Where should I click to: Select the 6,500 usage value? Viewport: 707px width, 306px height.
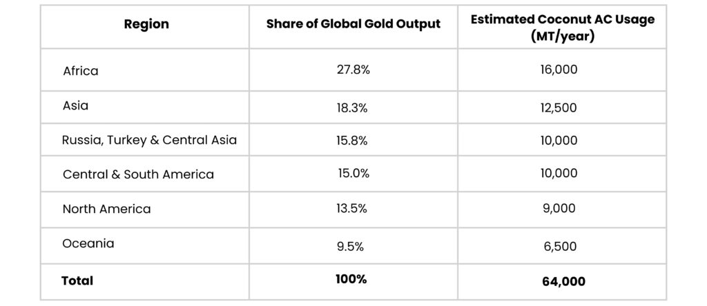tap(559, 246)
